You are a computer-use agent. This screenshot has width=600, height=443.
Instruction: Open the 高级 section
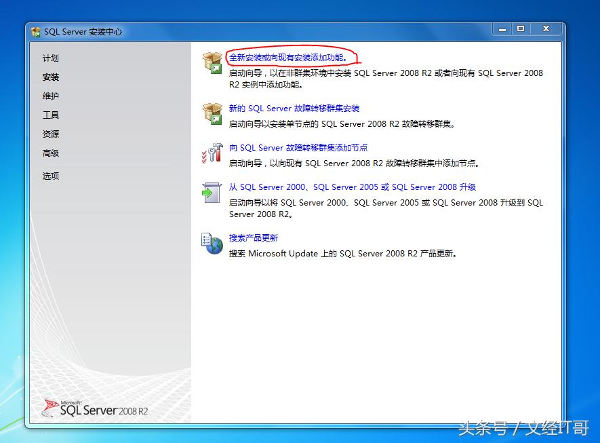51,153
